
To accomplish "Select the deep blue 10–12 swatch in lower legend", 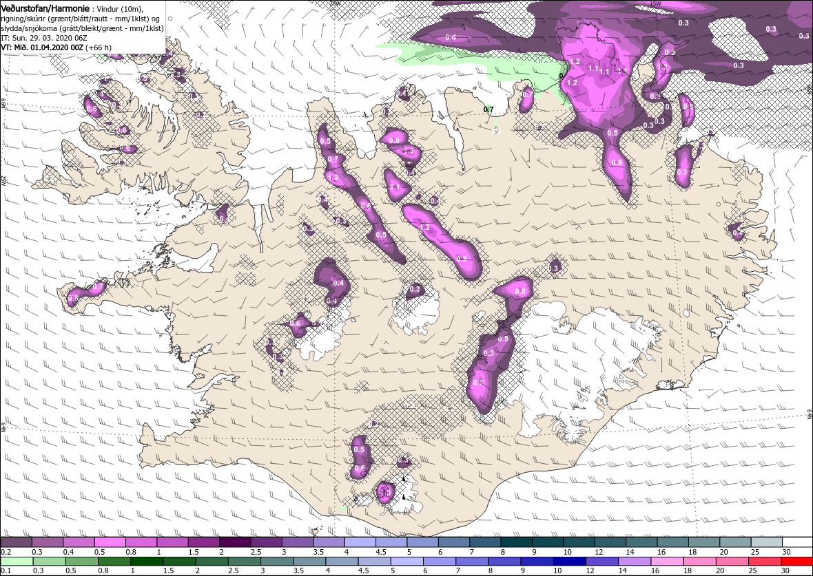I will click(569, 562).
